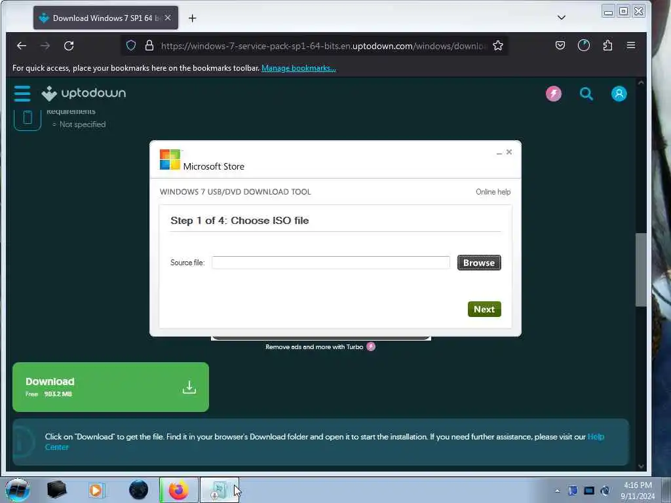This screenshot has width=671, height=503.
Task: Select the Download Windows 7 SP1 tab
Action: click(x=105, y=18)
